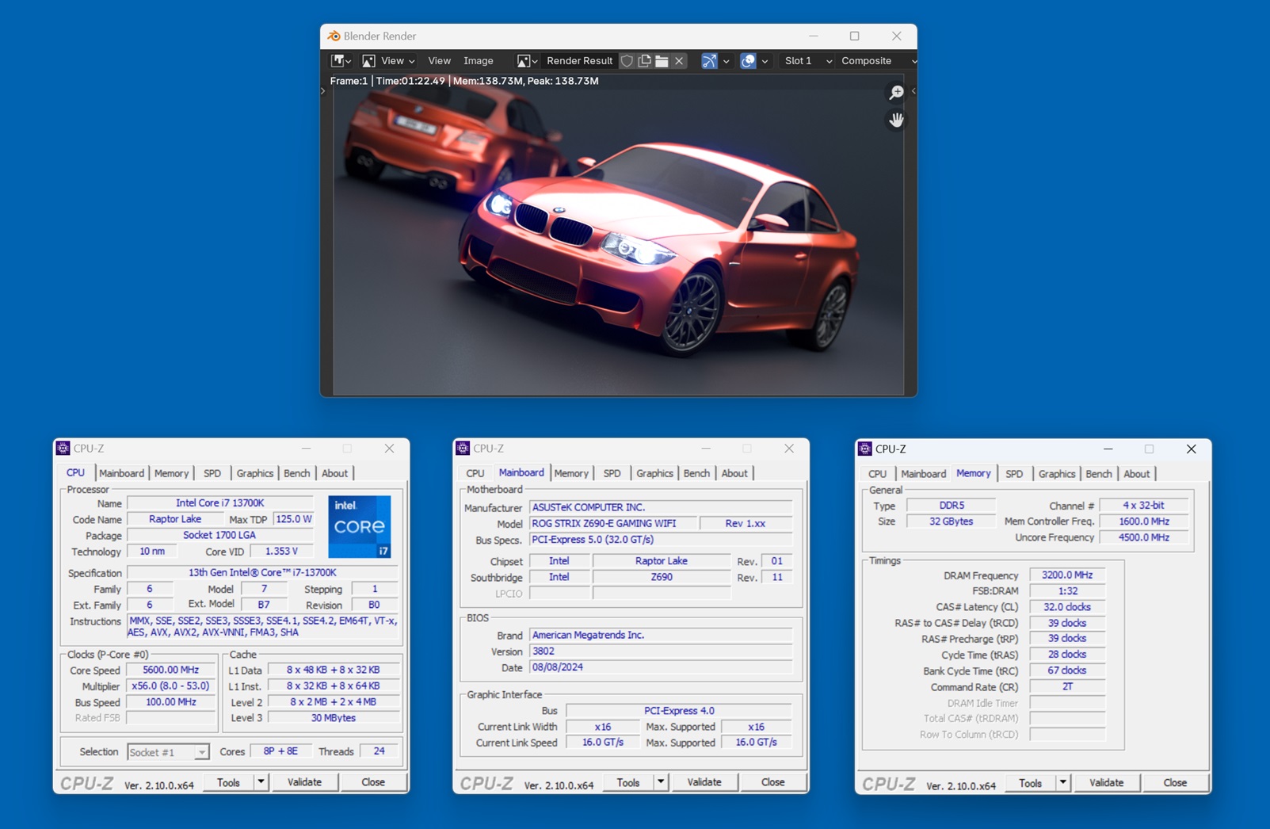Unlink Render Result with the X icon
Image resolution: width=1270 pixels, height=829 pixels.
point(679,61)
